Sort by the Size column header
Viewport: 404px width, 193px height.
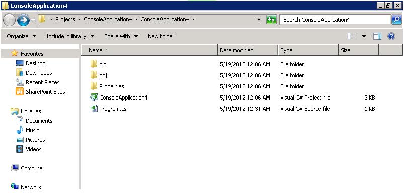click(358, 50)
